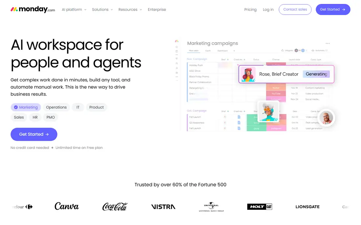Click the document icon in Q3 Awareness row
Viewport: 361px width, 225px height.
pyautogui.click(x=239, y=123)
